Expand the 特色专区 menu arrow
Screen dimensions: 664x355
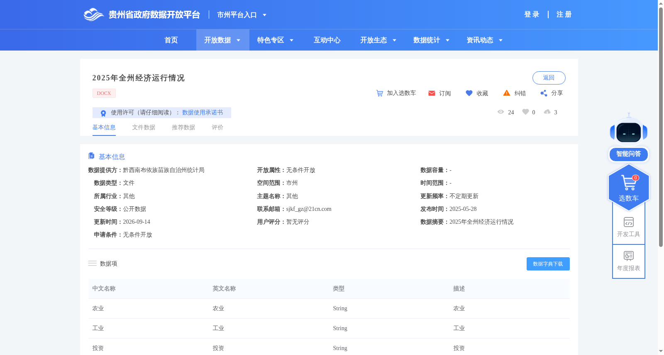click(291, 40)
